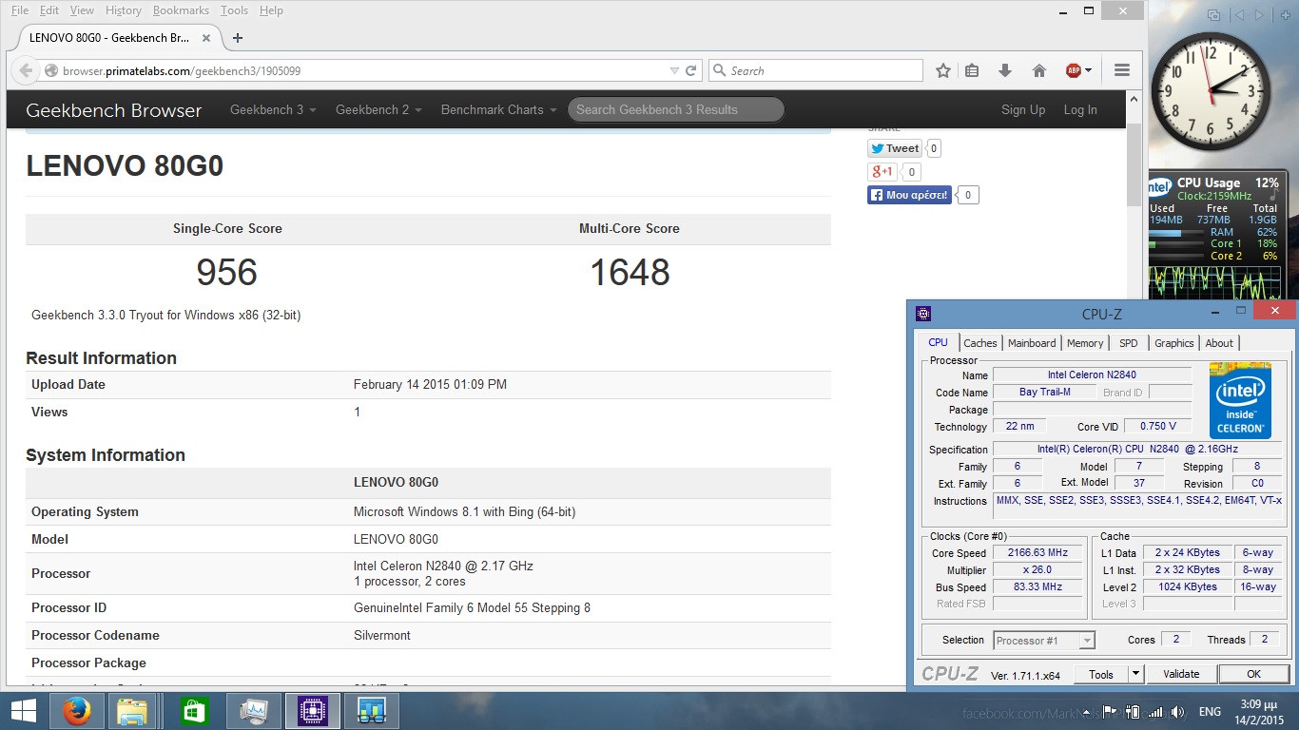Expand the Benchmark Charts menu
The image size is (1299, 730).
(499, 109)
